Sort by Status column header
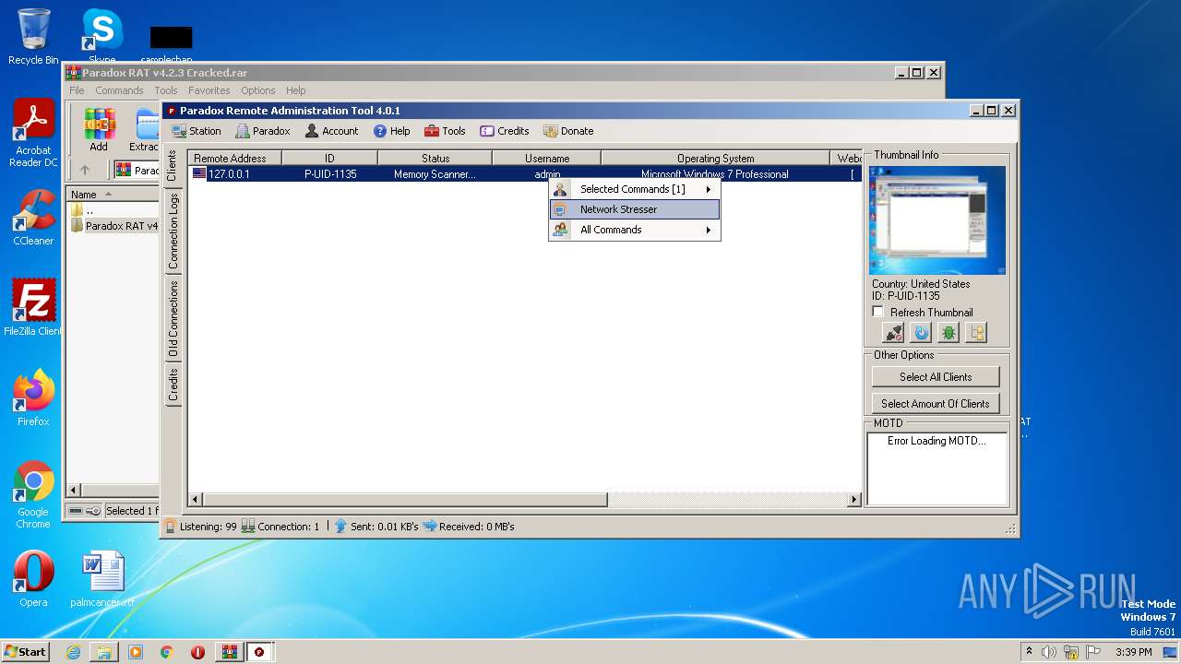The width and height of the screenshot is (1181, 664). 435,159
